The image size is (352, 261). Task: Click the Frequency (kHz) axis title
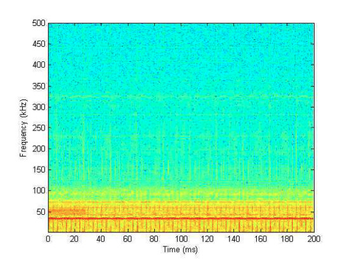23,128
